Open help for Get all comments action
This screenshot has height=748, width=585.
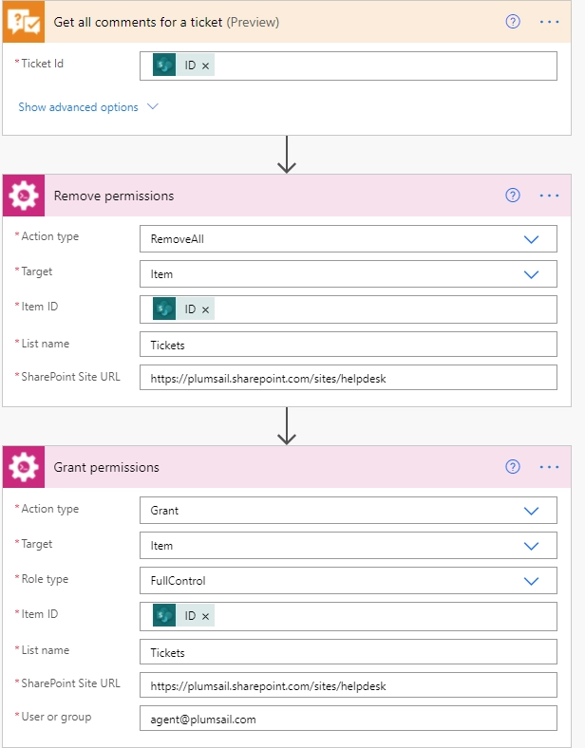[513, 22]
